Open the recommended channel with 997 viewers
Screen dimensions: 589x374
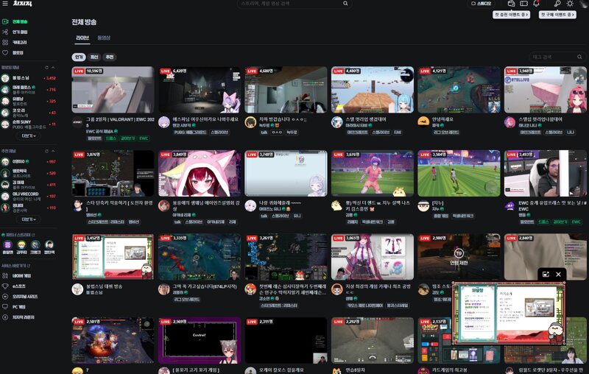[x=29, y=161]
